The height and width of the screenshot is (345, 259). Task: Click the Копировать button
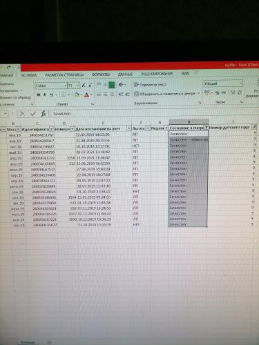9,90
